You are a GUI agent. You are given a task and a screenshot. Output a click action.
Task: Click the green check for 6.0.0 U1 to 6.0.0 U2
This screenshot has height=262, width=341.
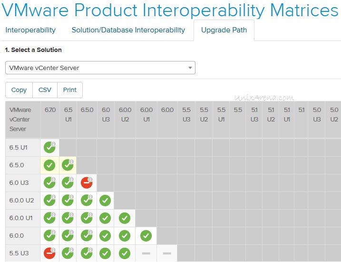125,218
